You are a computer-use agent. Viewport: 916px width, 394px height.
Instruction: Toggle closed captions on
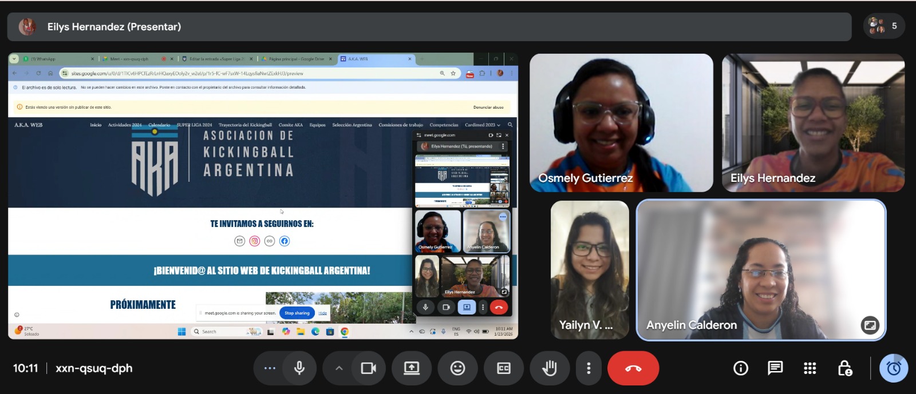504,368
